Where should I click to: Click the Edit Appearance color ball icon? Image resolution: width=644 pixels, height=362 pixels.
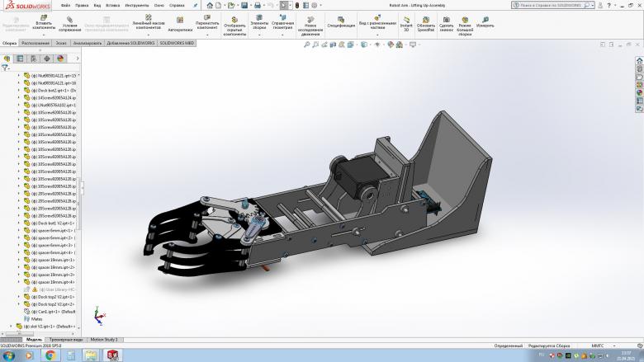pyautogui.click(x=391, y=45)
